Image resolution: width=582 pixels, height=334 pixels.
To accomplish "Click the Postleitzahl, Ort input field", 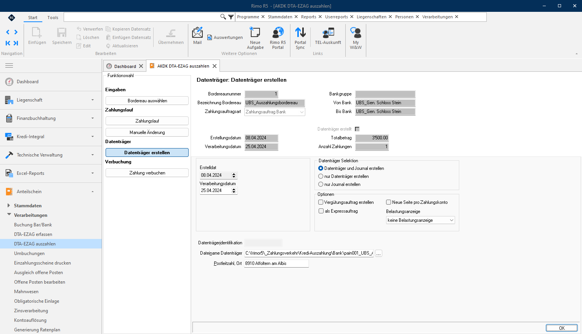I will click(x=276, y=263).
